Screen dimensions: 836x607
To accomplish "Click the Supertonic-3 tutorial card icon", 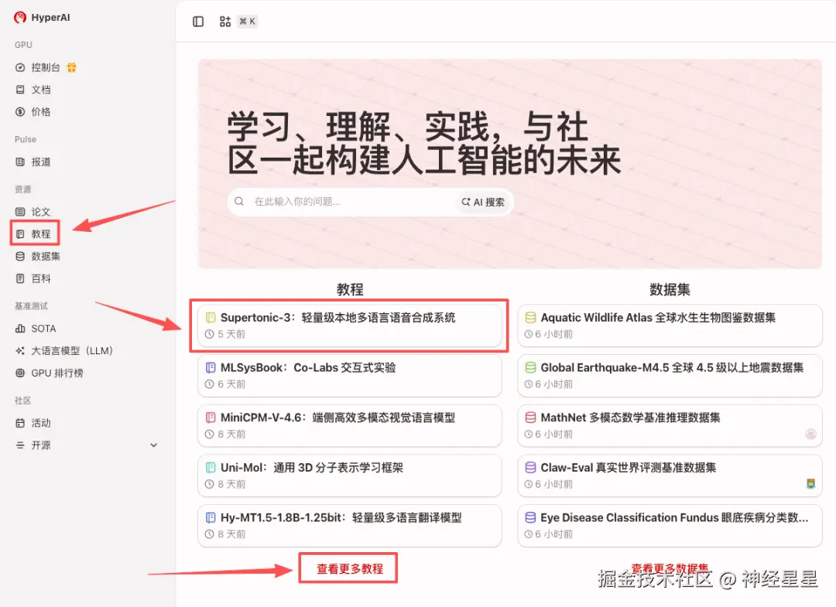I will pyautogui.click(x=211, y=318).
